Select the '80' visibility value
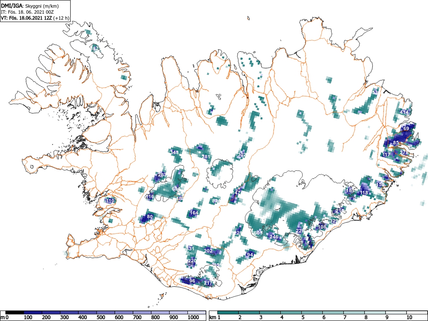Viewport: 428px width, 321px height. (x=150, y=217)
